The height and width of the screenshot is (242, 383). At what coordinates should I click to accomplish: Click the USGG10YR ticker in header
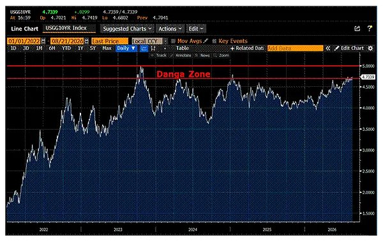pos(20,12)
